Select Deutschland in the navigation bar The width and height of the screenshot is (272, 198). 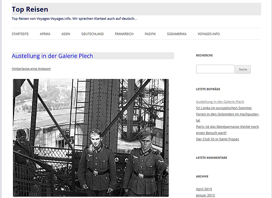click(92, 34)
